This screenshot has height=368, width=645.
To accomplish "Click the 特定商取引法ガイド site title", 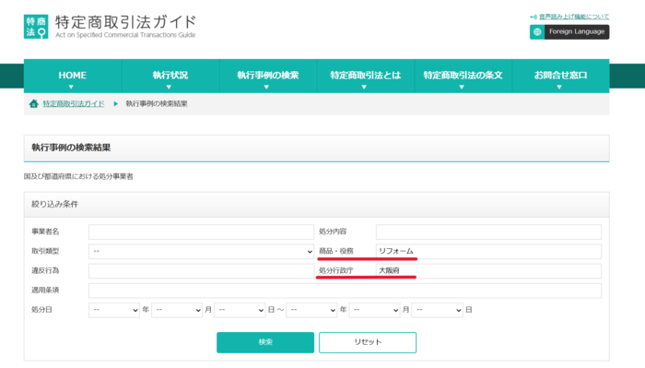I will click(x=125, y=23).
